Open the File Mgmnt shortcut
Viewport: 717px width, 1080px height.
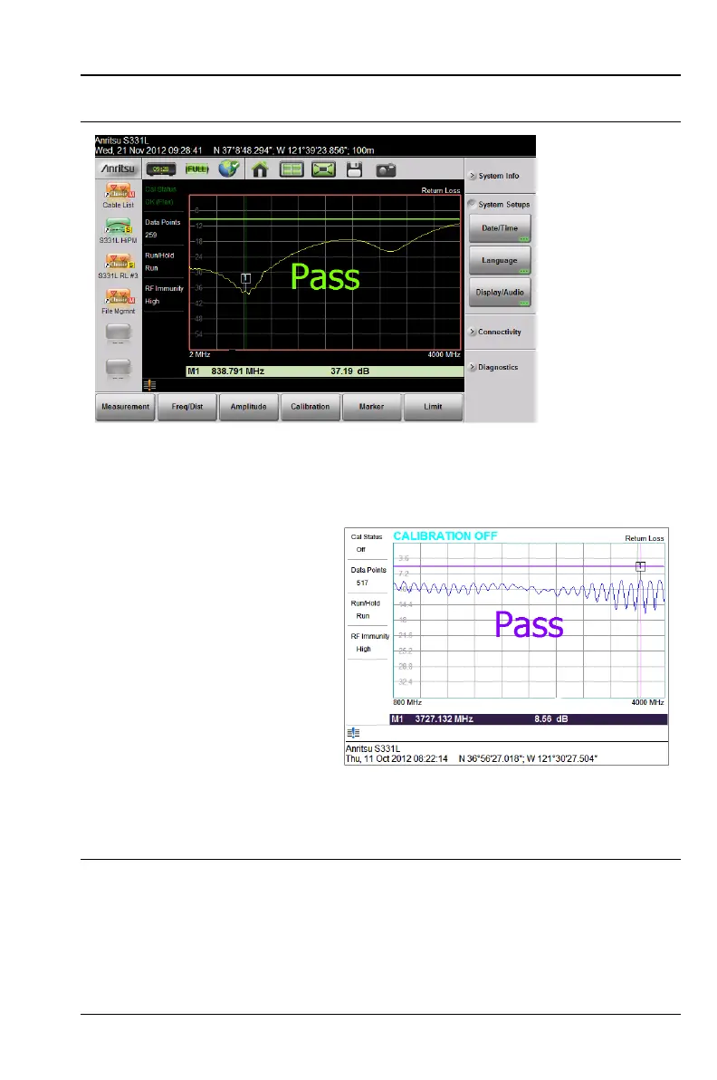[119, 302]
